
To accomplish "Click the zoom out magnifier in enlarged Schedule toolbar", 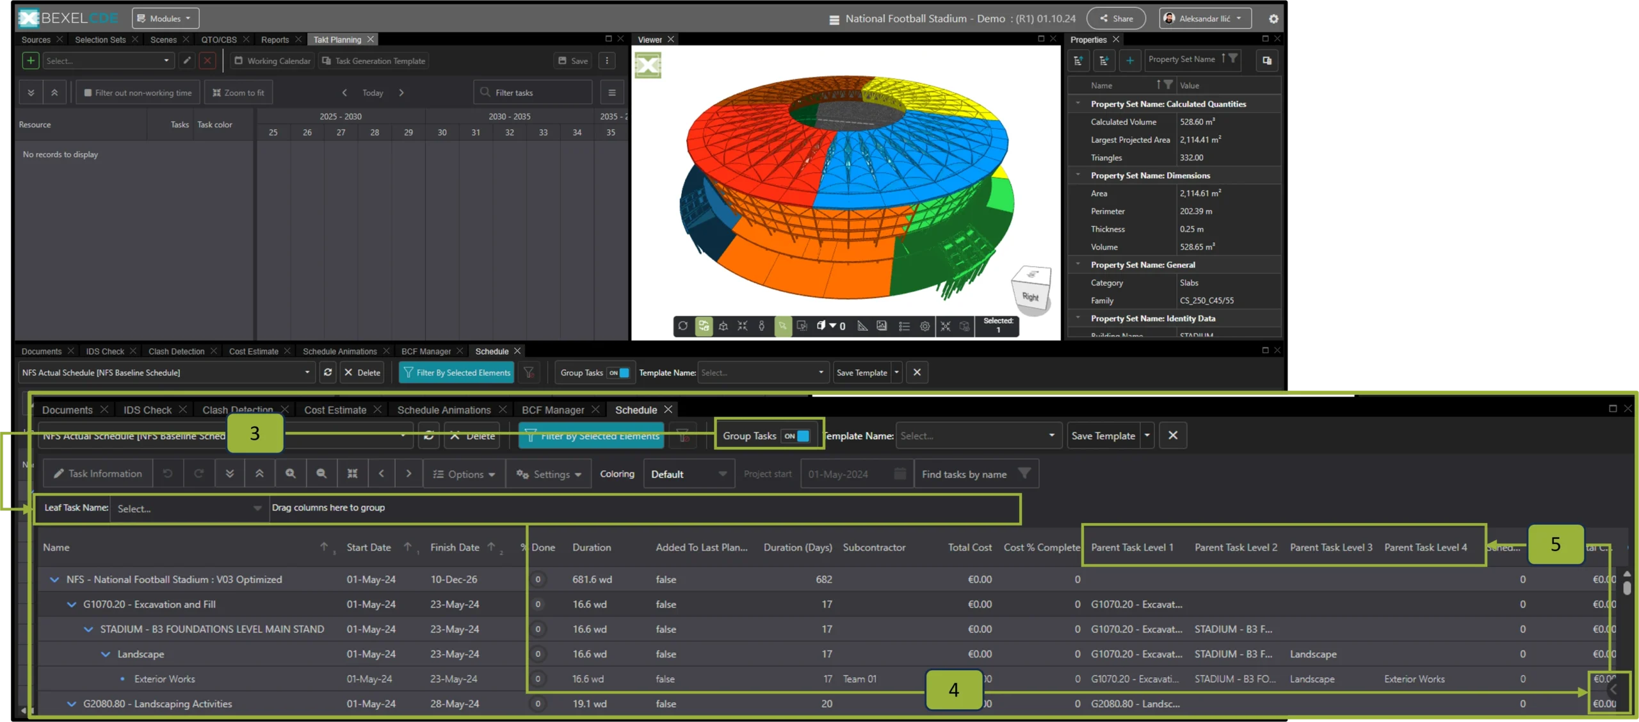I will pos(321,474).
